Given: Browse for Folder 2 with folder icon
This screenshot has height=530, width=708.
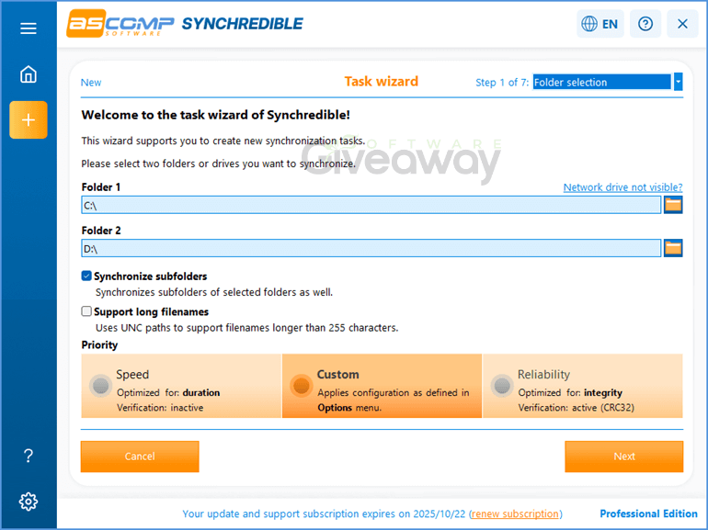Looking at the screenshot, I should 673,248.
